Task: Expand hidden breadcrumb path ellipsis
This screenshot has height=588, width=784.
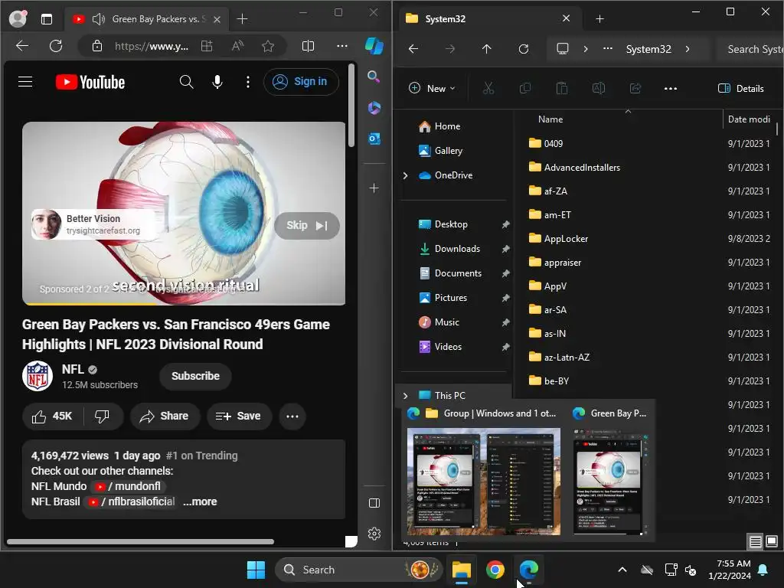Action: click(x=607, y=49)
